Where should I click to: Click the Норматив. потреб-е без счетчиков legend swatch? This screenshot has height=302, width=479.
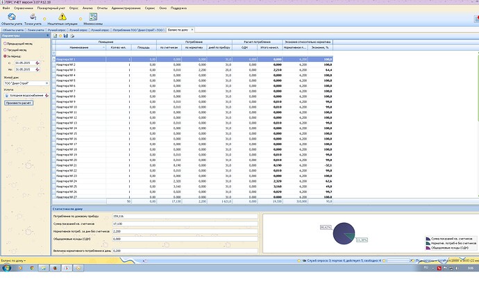coord(428,244)
